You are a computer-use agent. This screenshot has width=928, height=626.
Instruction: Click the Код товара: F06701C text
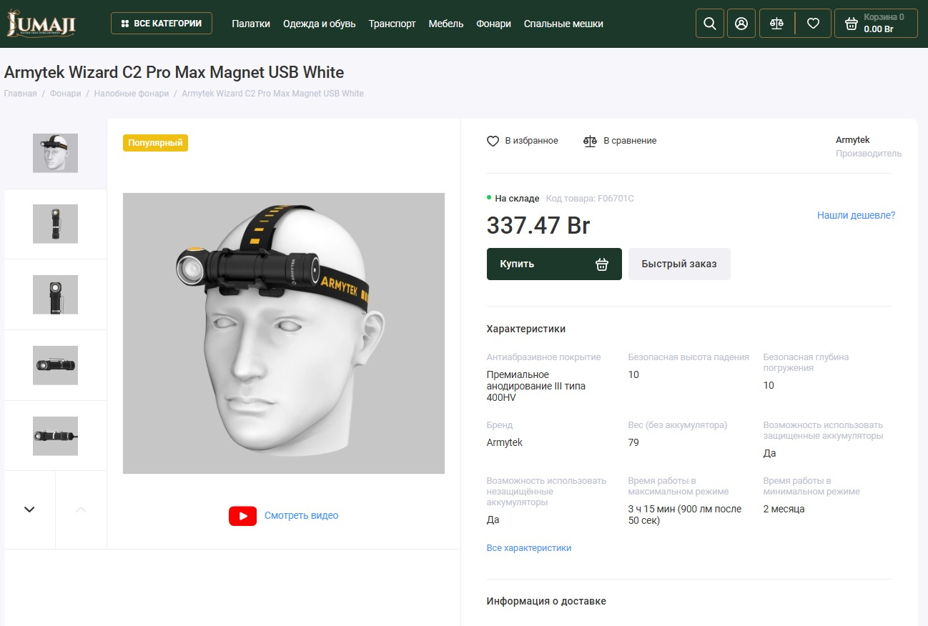(x=590, y=199)
